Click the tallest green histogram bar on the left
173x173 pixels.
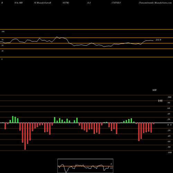[x=13, y=119]
